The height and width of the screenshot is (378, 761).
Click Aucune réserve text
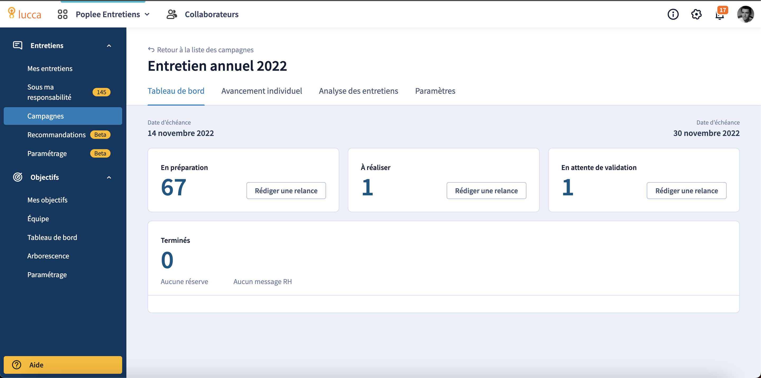(x=184, y=282)
